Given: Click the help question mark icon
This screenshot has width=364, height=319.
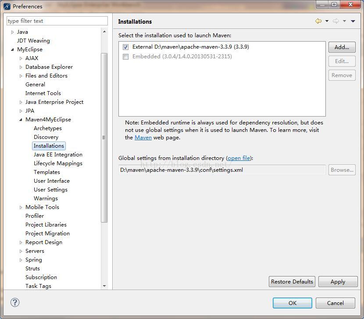Looking at the screenshot, I should pyautogui.click(x=15, y=302).
